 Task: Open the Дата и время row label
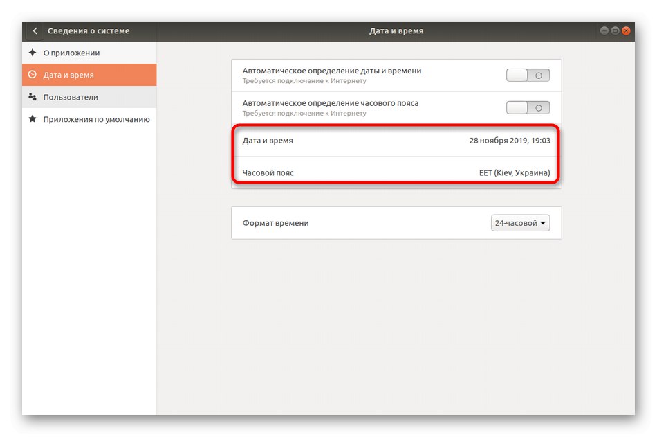[x=268, y=140]
